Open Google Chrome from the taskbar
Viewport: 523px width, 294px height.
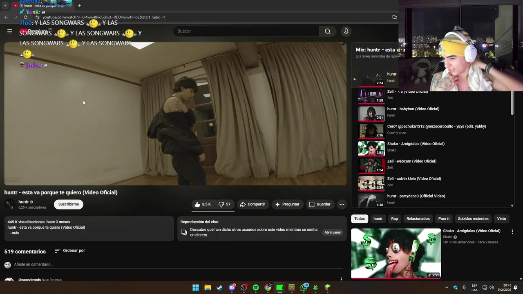[x=268, y=287]
